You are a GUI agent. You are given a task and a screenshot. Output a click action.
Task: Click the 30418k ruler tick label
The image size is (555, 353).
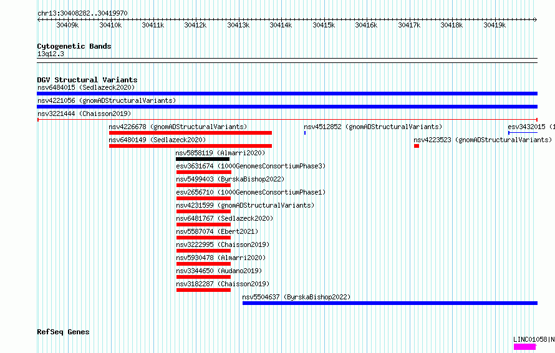coord(451,25)
